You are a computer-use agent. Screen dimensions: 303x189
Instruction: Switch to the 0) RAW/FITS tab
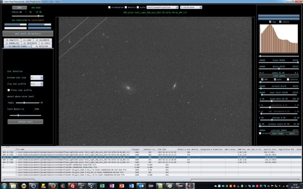pyautogui.click(x=13, y=40)
